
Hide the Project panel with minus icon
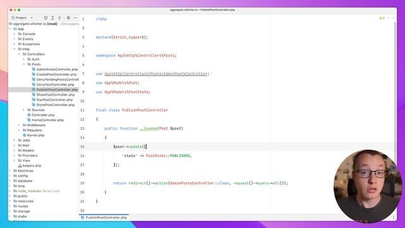tap(75, 18)
